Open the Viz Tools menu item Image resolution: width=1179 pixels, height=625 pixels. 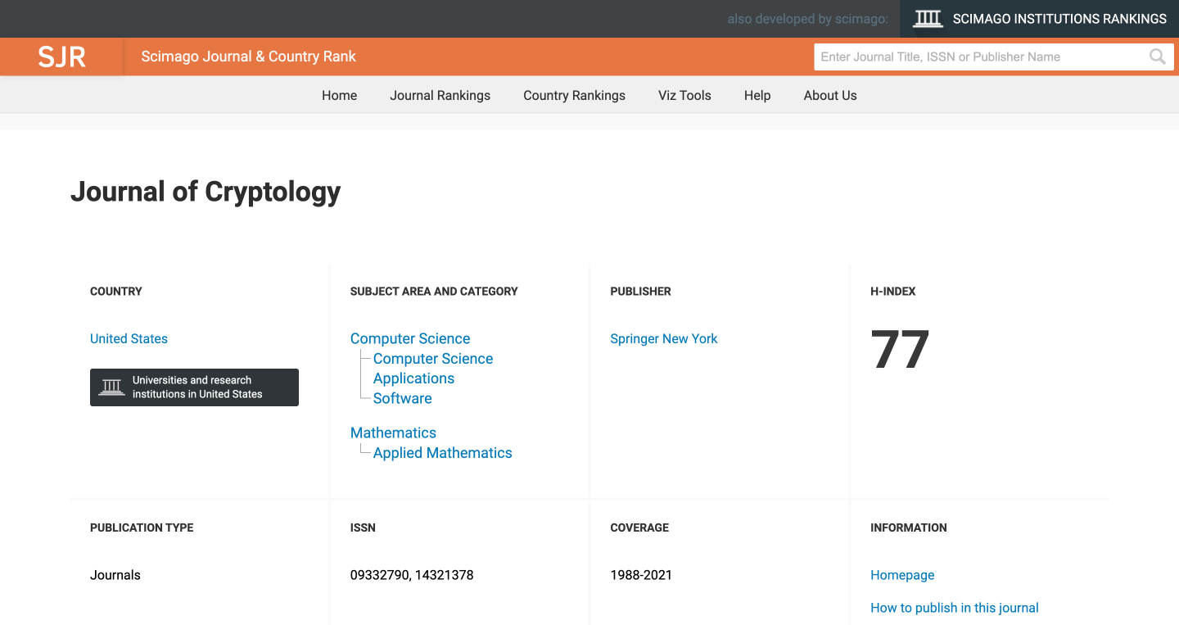[684, 95]
